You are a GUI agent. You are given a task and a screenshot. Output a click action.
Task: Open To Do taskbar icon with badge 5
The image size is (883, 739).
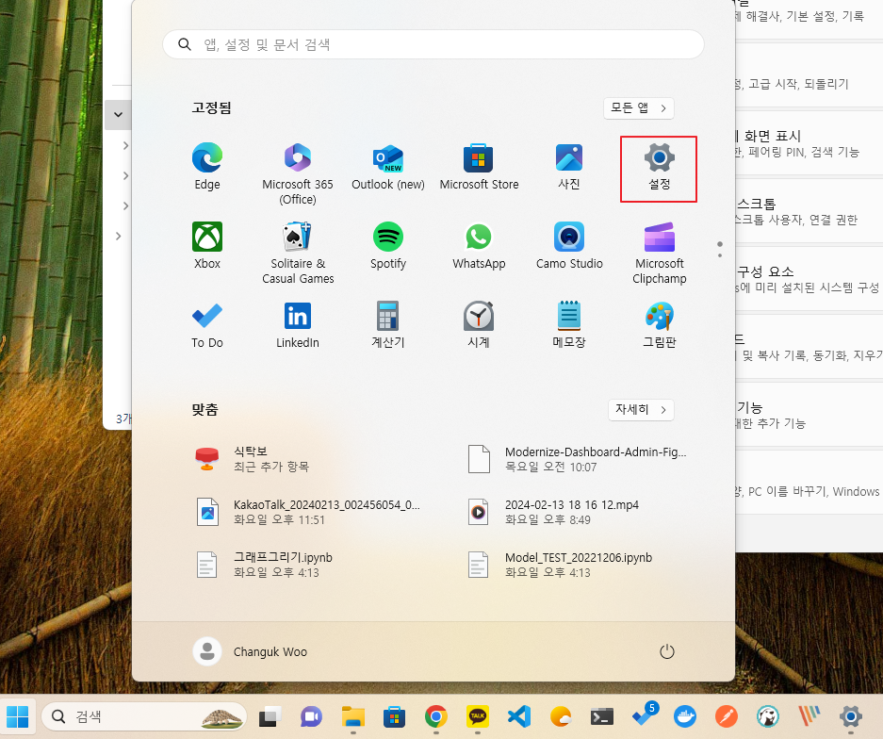pyautogui.click(x=644, y=716)
